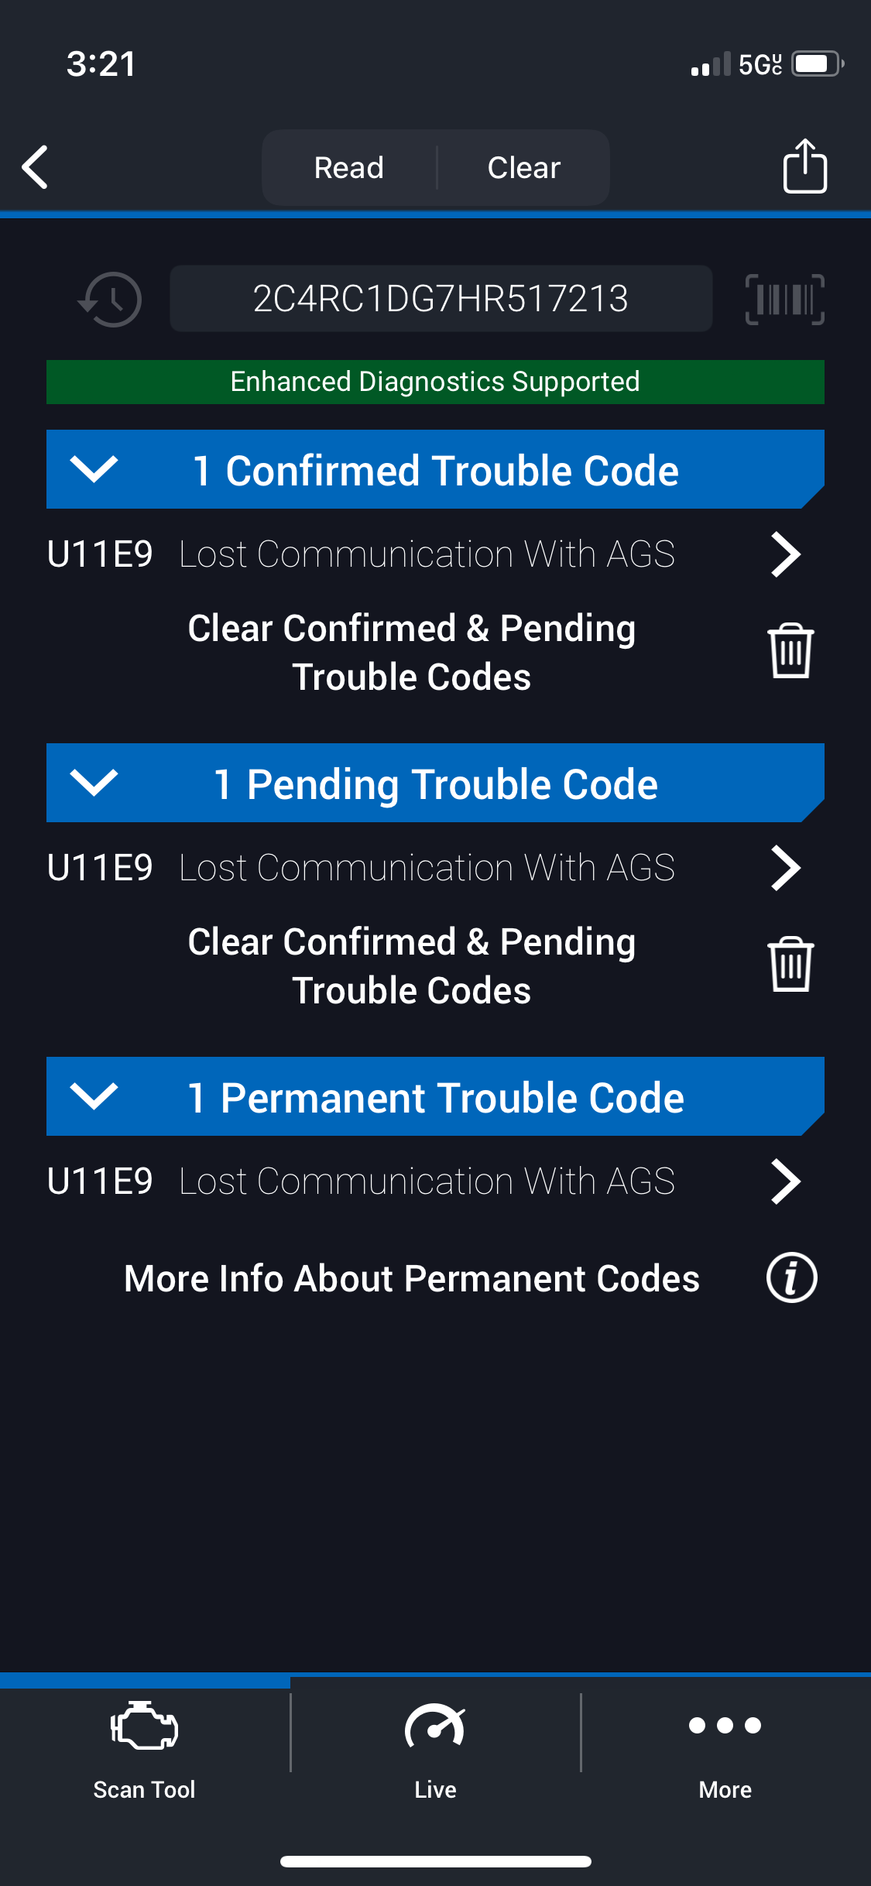Image resolution: width=871 pixels, height=1886 pixels.
Task: Tap trash icon under Confirmed Trouble Code
Action: (x=790, y=651)
